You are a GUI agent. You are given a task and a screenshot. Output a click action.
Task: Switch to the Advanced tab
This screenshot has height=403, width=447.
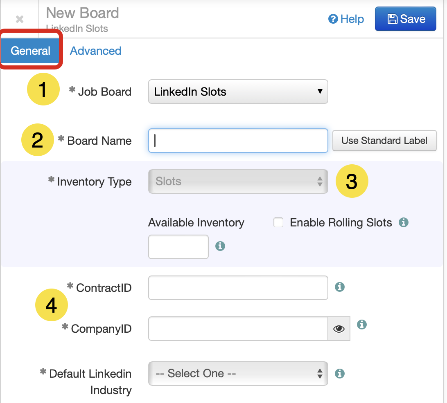[96, 51]
